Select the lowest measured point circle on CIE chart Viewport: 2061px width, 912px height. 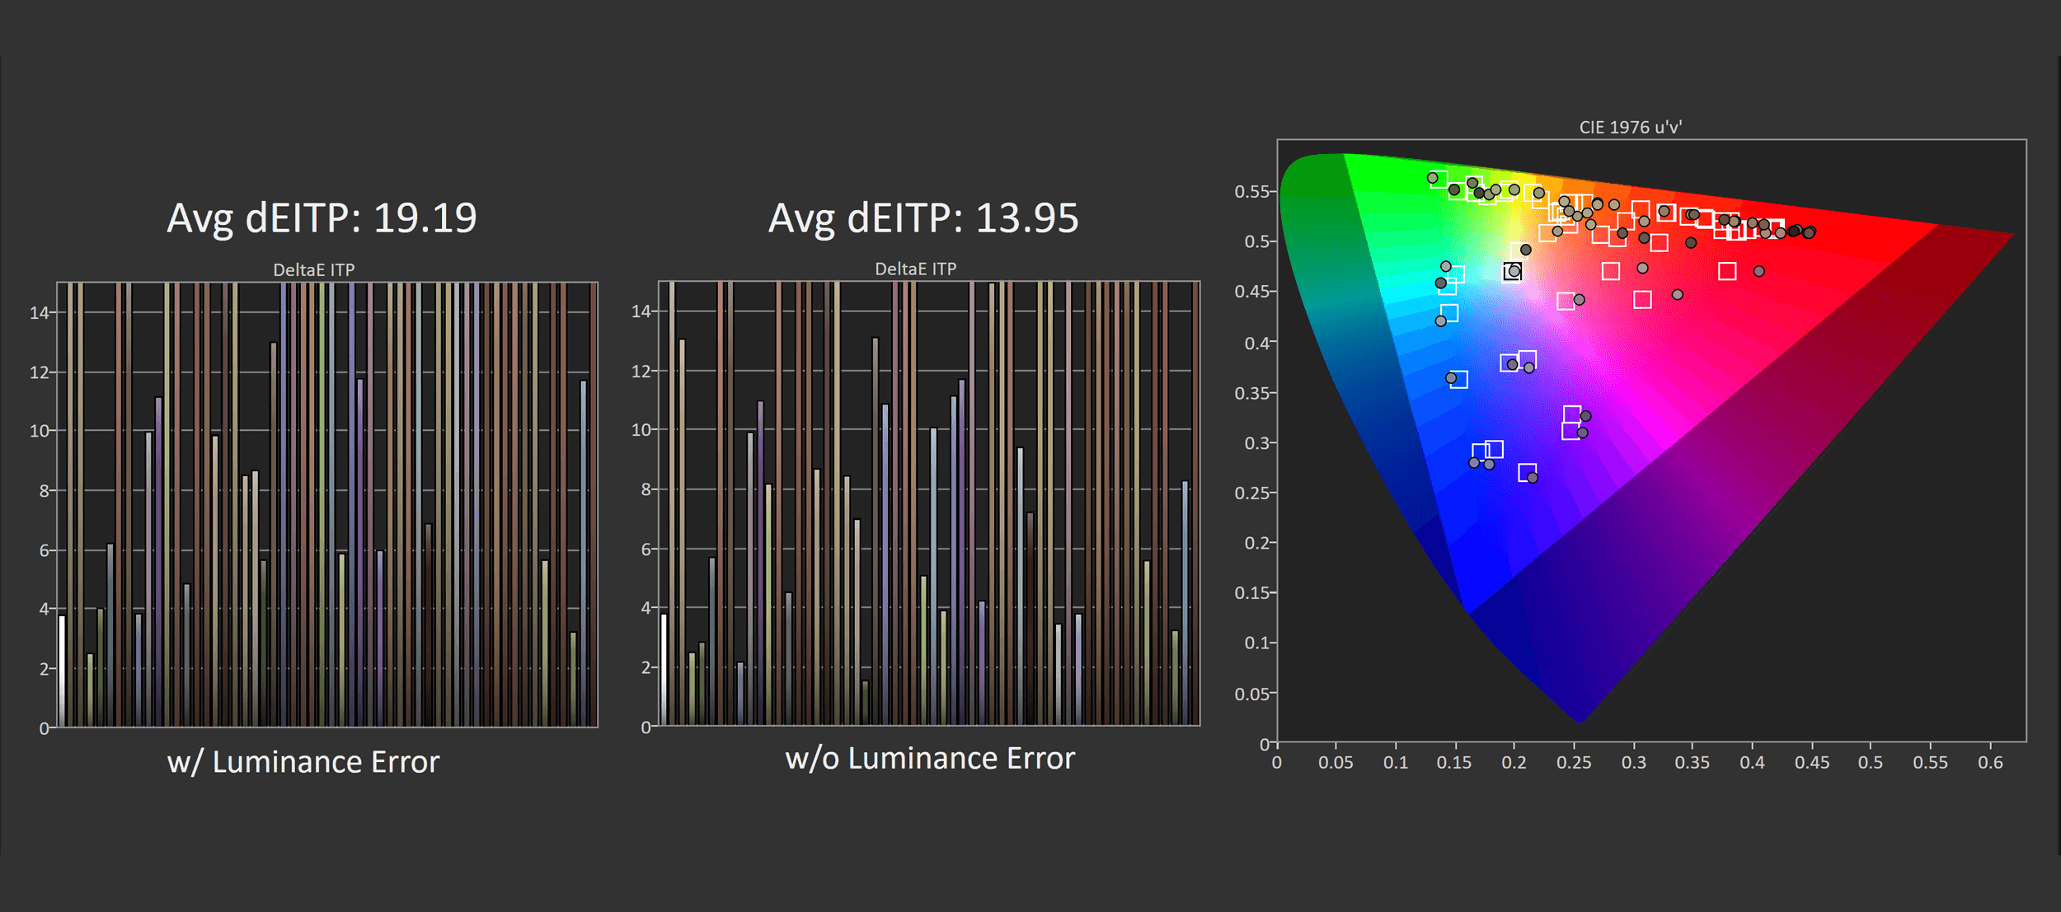click(x=1533, y=478)
